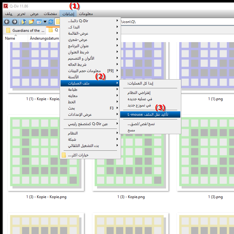Click folder icon beside خيارات اكثر
This screenshot has width=234, height=234.
[x=64, y=155]
